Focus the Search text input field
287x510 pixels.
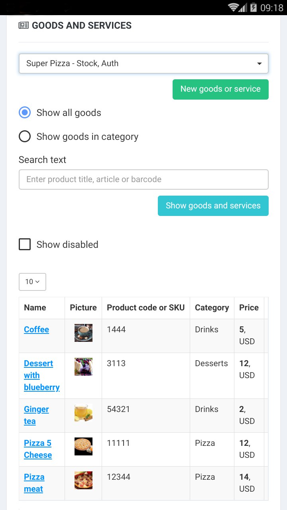143,180
